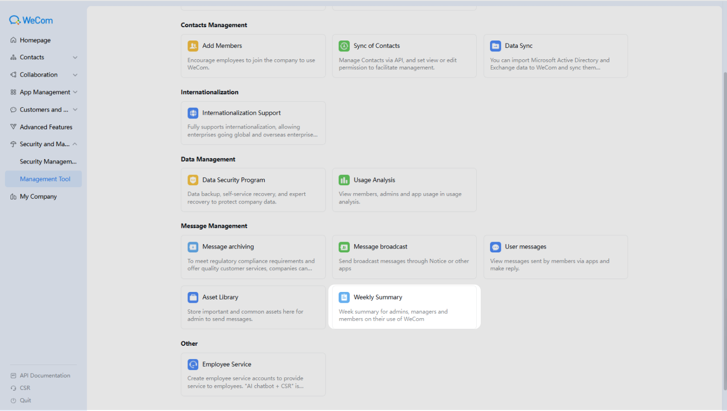Click the Message archiving icon
This screenshot has width=727, height=411.
click(x=193, y=247)
